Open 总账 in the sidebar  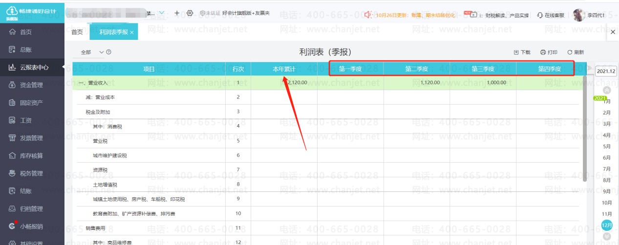[26, 50]
